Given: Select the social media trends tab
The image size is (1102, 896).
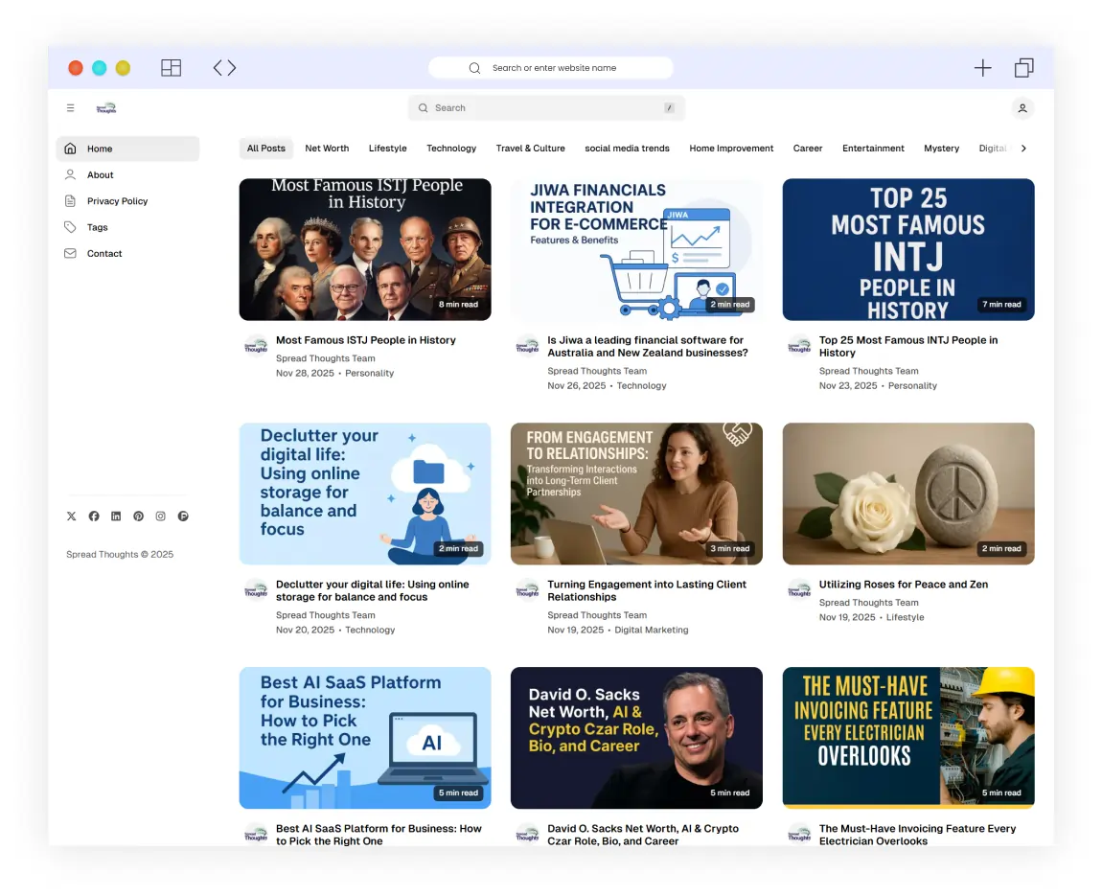Looking at the screenshot, I should tap(627, 149).
